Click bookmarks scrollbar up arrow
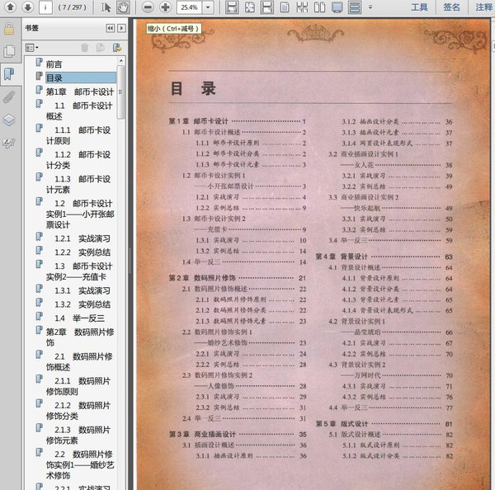495x490 pixels. point(121,60)
